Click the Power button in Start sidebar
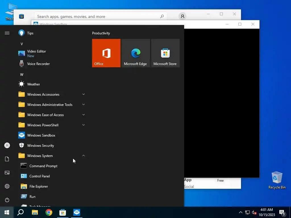The width and height of the screenshot is (291, 218). [x=7, y=200]
